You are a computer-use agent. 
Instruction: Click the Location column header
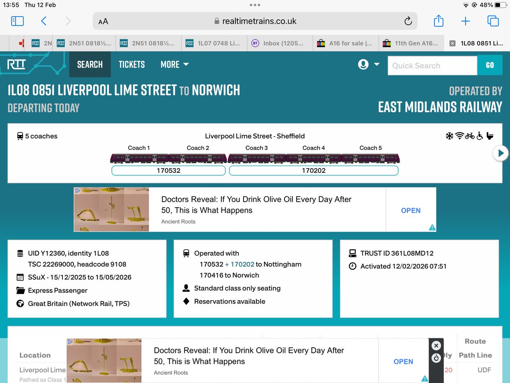(x=35, y=355)
